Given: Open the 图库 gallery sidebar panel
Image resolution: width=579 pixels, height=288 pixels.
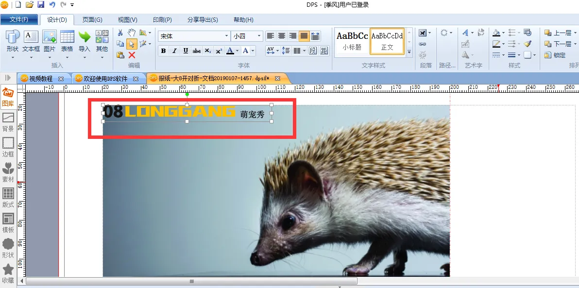Looking at the screenshot, I should pyautogui.click(x=8, y=96).
